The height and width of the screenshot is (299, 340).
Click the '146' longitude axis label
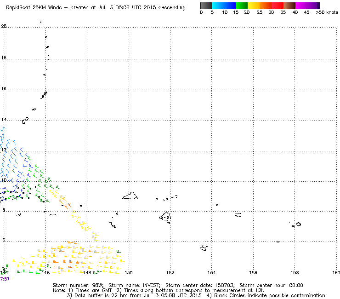(46, 272)
